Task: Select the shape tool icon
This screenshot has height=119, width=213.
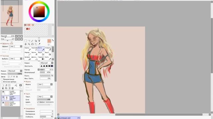Action: (36, 41)
